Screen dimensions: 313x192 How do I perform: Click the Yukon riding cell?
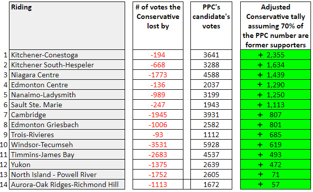(67, 165)
